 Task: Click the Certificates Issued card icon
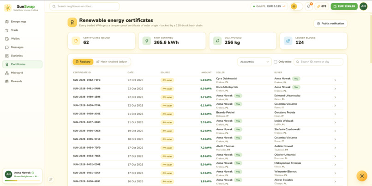click(x=76, y=41)
